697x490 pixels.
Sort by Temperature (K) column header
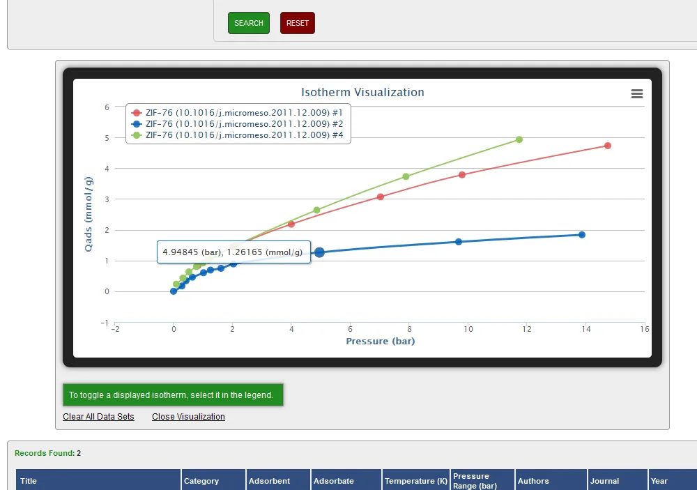point(415,481)
